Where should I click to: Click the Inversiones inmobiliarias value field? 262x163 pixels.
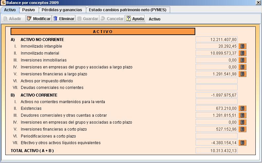pos(216,60)
